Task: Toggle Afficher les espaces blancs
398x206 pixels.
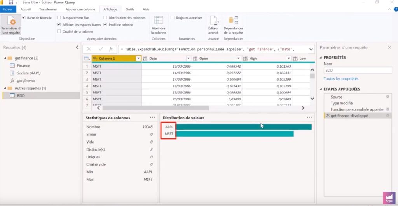Action: (59, 24)
